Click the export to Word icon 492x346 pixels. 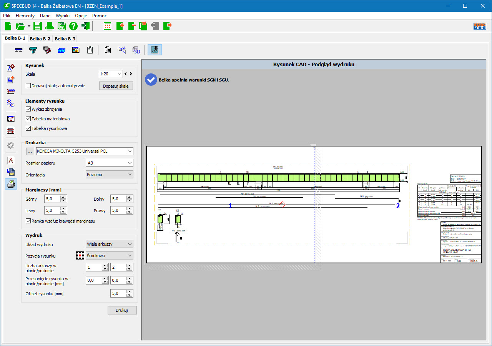61,26
